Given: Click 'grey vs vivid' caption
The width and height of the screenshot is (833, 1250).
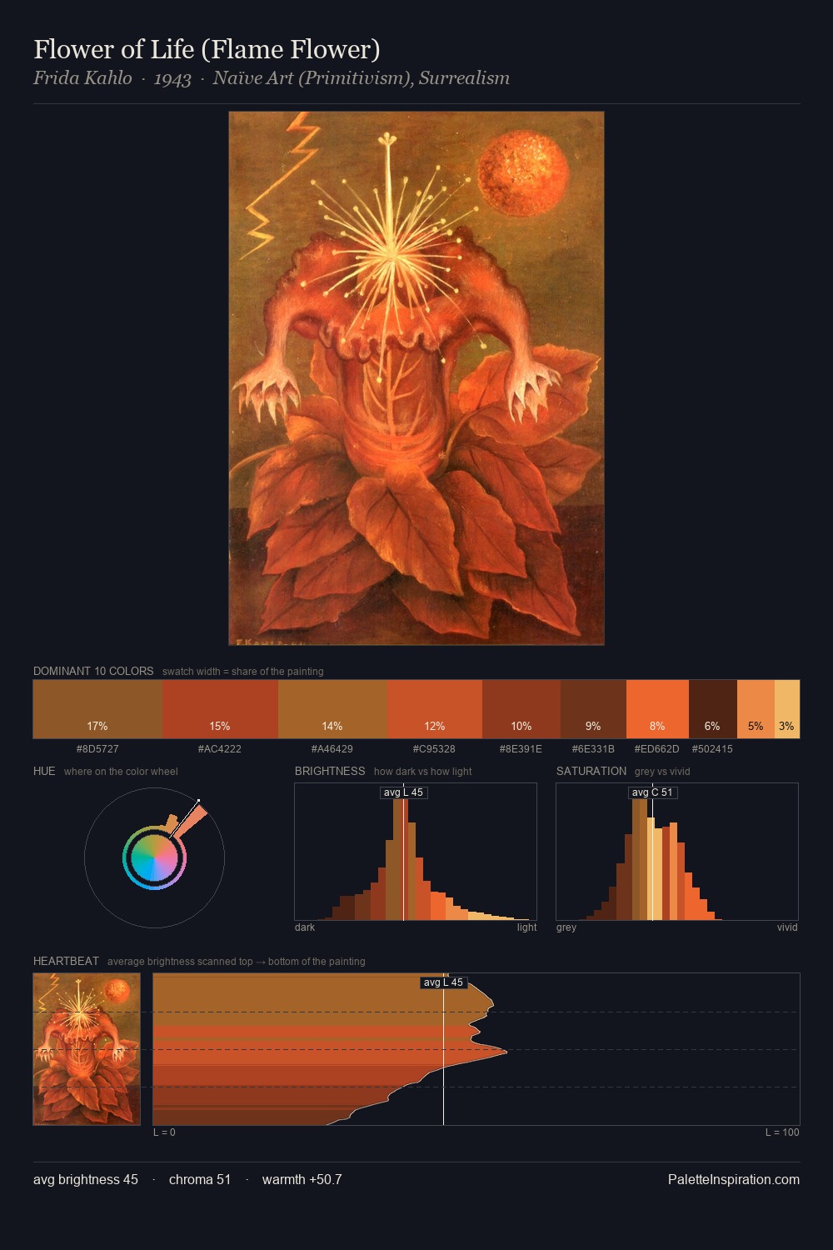Looking at the screenshot, I should click(662, 772).
